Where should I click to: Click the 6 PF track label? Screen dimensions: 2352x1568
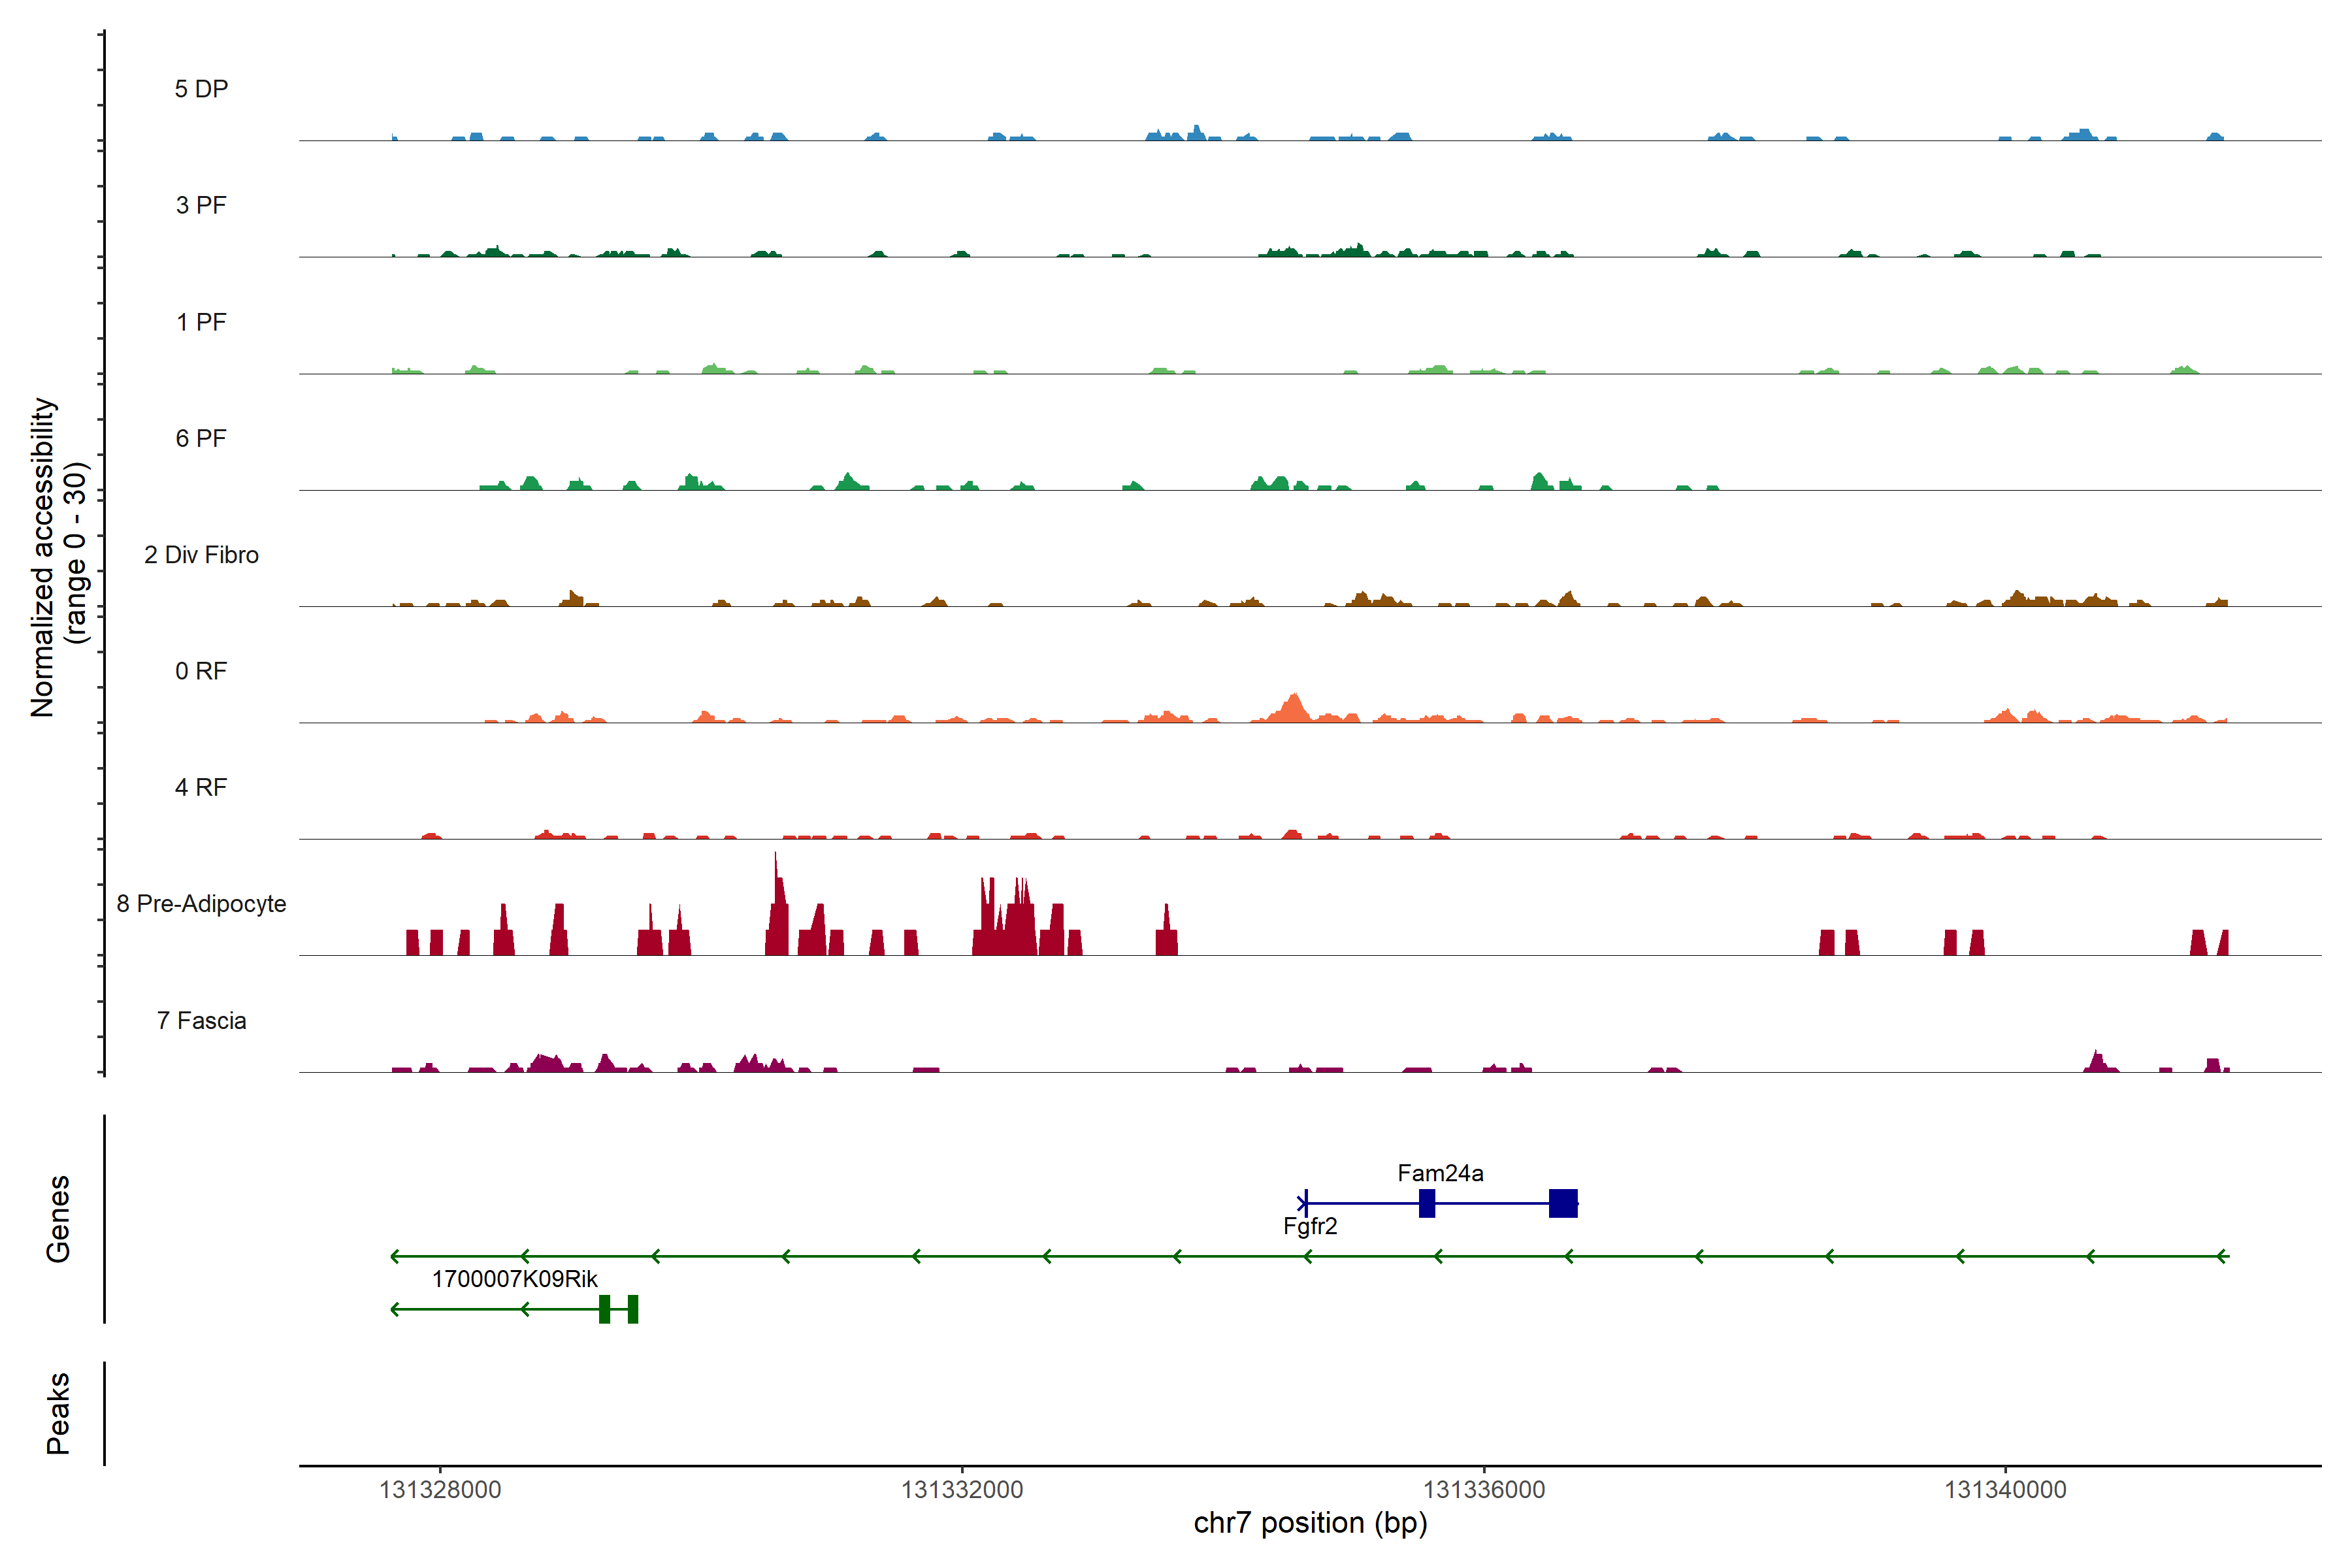click(201, 439)
